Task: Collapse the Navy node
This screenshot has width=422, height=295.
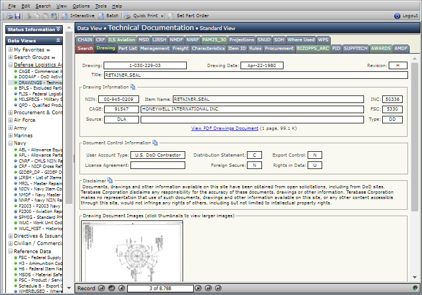Action: (11, 143)
